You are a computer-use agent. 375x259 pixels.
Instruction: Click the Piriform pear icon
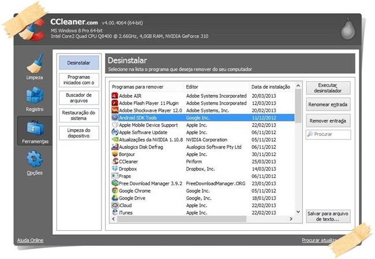click(348, 29)
